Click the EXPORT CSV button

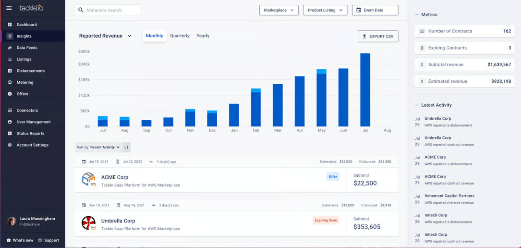(378, 36)
